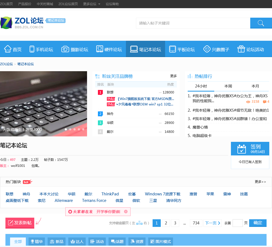Screen dimensions: 272x247
Task: Open 中关村商城 in top bar
Action: [45, 4]
